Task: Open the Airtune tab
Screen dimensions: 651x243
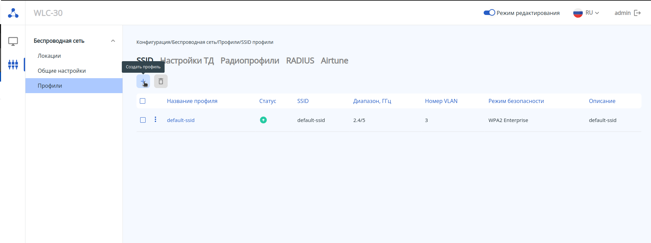Action: 334,60
